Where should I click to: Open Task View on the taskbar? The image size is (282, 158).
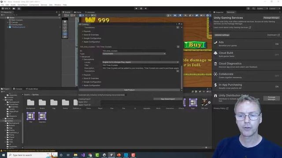coord(68,155)
